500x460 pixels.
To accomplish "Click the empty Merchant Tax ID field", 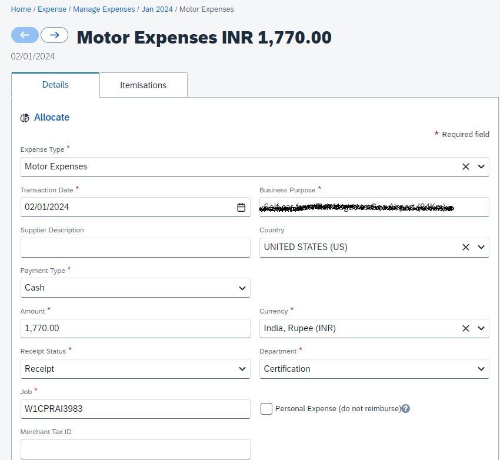I will [x=135, y=449].
